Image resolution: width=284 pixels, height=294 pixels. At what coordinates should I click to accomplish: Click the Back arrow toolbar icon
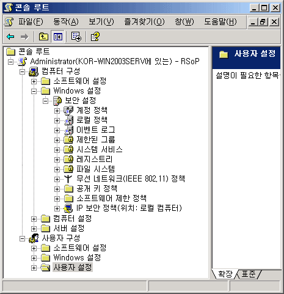click(10, 37)
